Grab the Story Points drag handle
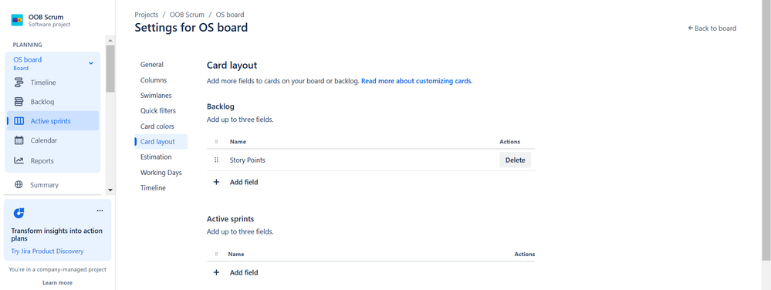 coord(216,160)
